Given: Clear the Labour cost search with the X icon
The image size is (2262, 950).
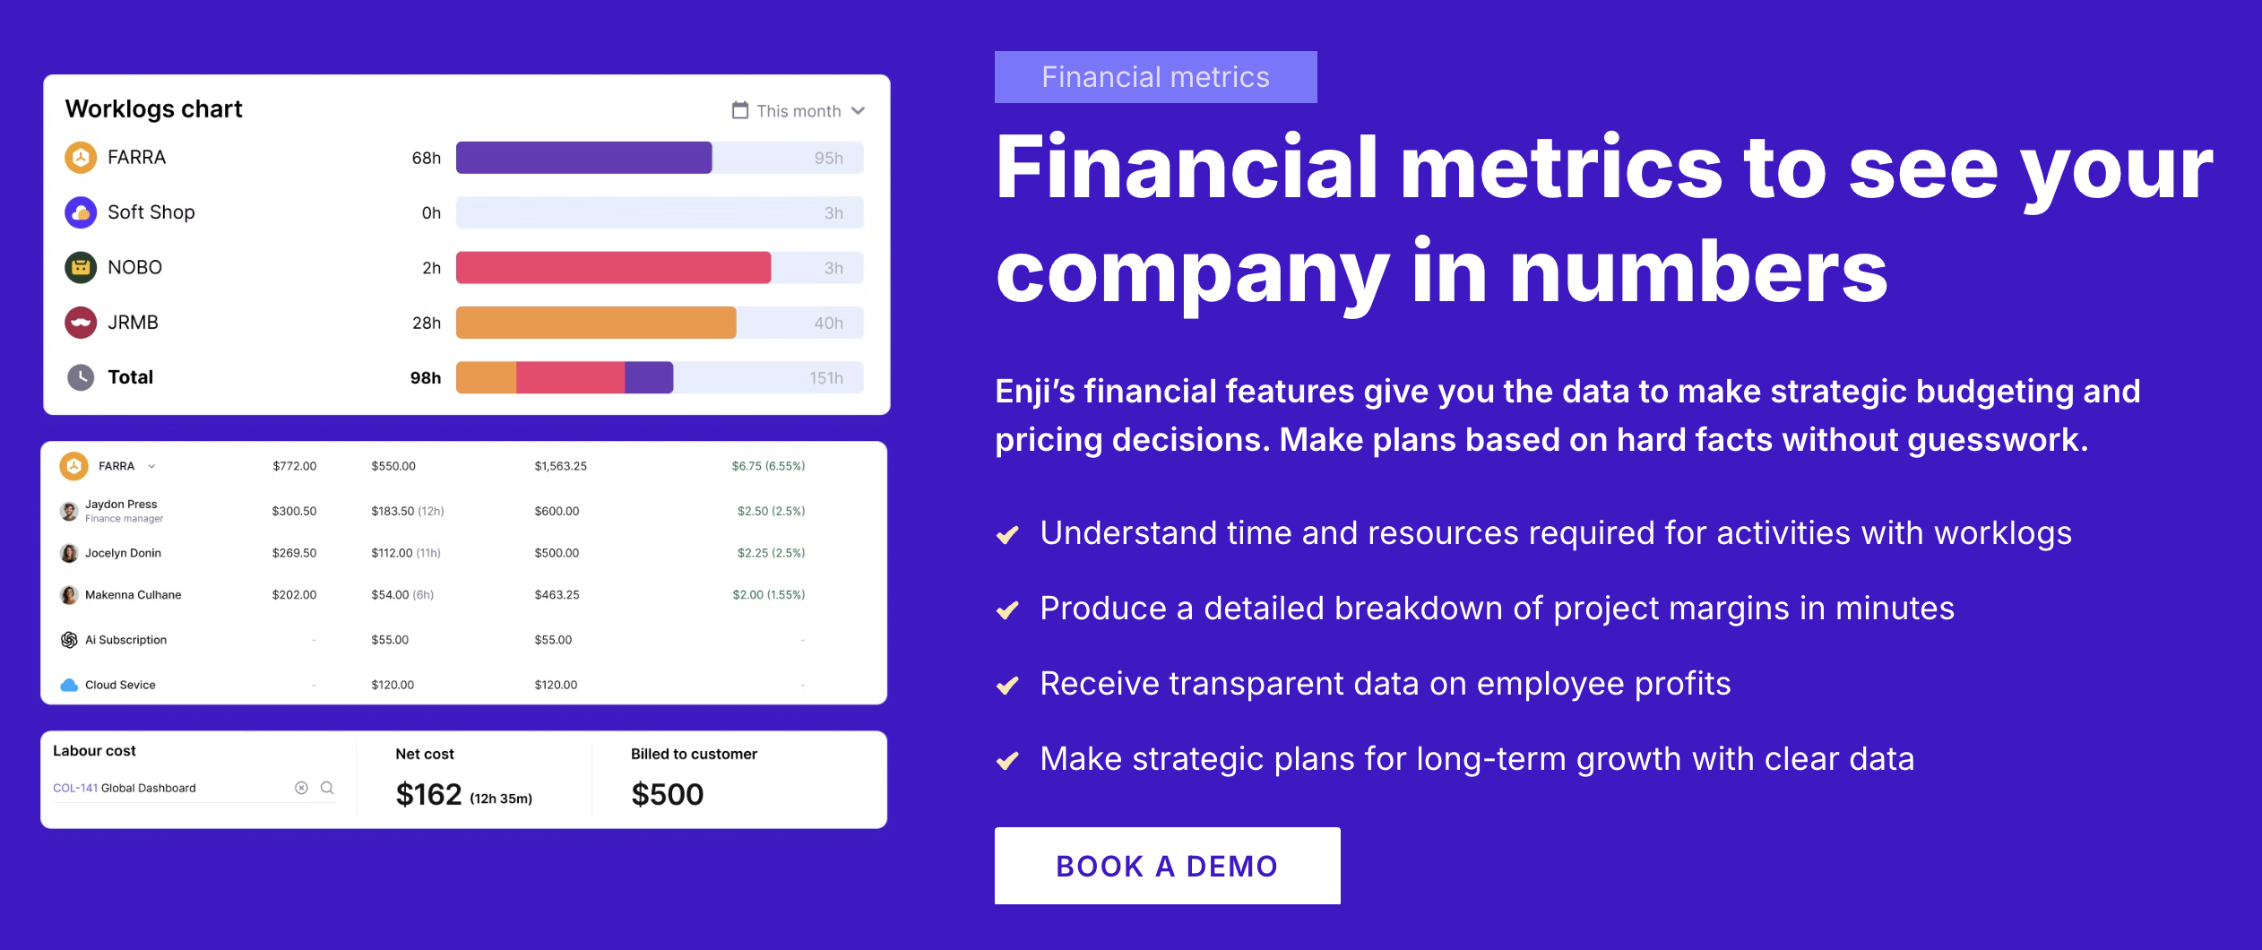Looking at the screenshot, I should point(301,788).
